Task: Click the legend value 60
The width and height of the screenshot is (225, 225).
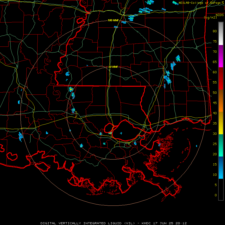Action: pos(215,72)
